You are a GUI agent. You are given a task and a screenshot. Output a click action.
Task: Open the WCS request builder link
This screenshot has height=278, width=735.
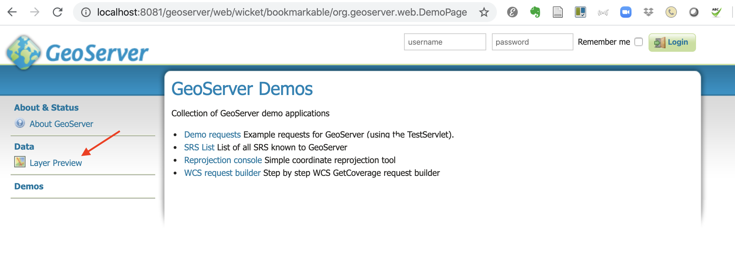pos(222,173)
